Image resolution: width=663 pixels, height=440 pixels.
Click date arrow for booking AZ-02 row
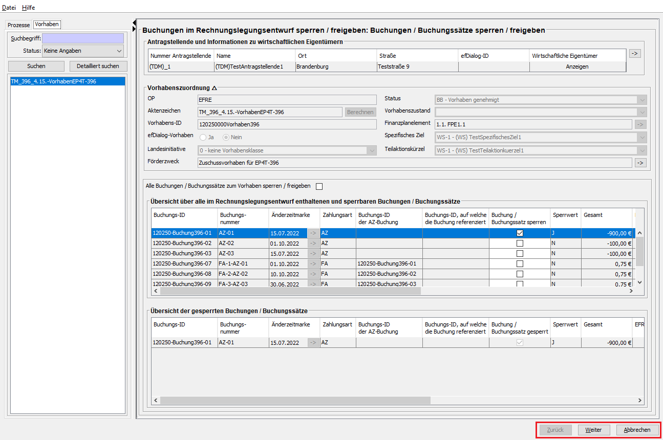click(x=313, y=243)
